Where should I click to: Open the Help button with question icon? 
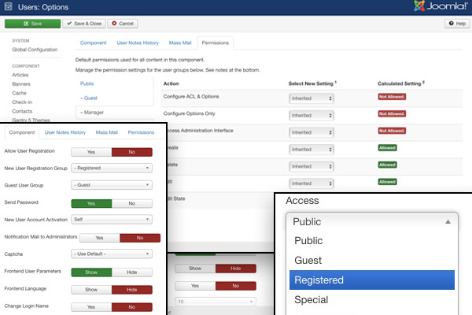coord(456,24)
